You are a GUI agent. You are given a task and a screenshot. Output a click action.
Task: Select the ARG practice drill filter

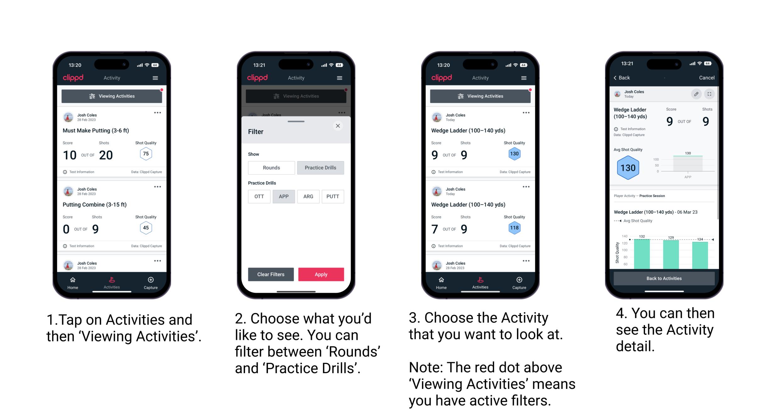pyautogui.click(x=308, y=196)
